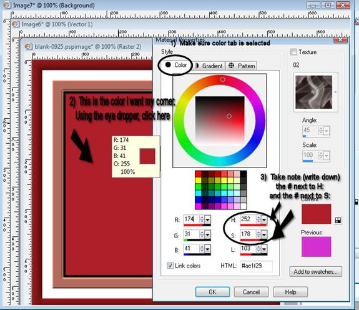Click Add to swatches button
359x310 pixels.
[315, 272]
